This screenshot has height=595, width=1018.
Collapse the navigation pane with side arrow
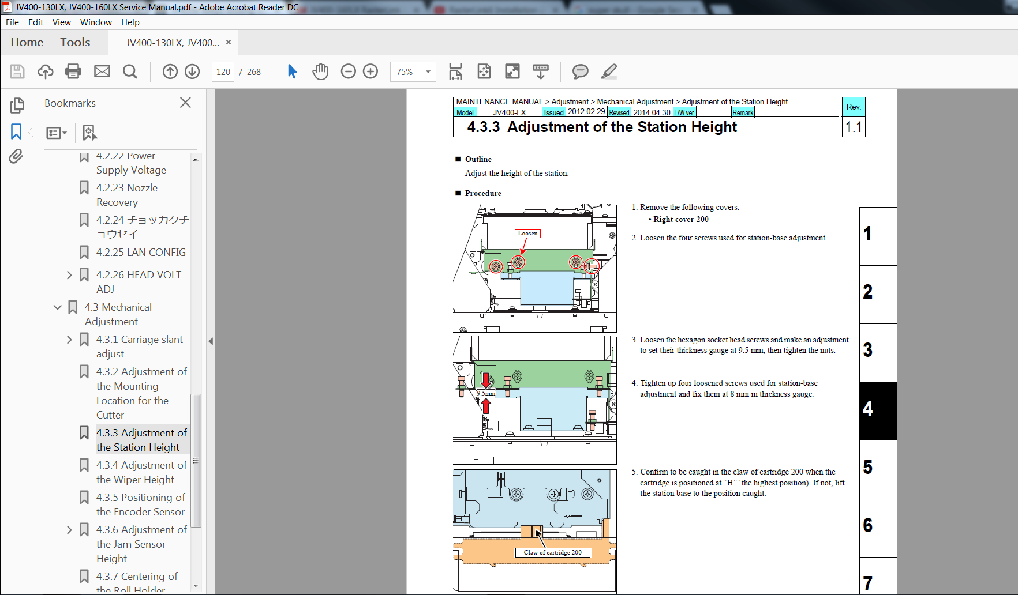point(211,341)
